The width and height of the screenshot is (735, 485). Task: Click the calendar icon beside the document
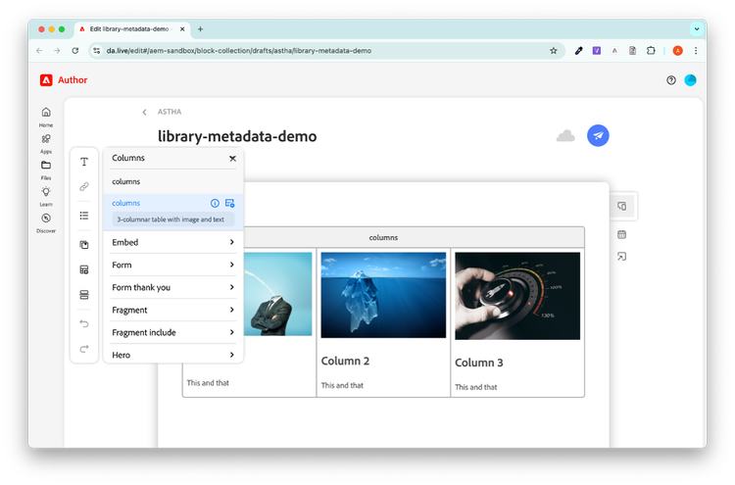coord(622,234)
